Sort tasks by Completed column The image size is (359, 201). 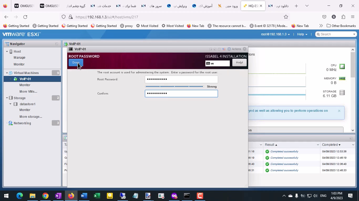(x=331, y=145)
